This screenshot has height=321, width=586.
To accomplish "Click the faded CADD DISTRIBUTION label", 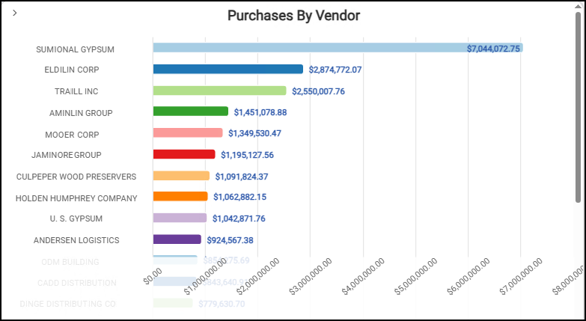I will pyautogui.click(x=77, y=284).
